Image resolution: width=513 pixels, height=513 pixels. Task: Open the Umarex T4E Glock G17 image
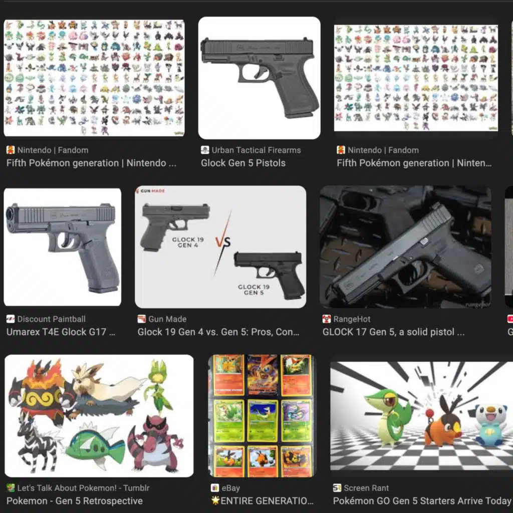tap(63, 247)
